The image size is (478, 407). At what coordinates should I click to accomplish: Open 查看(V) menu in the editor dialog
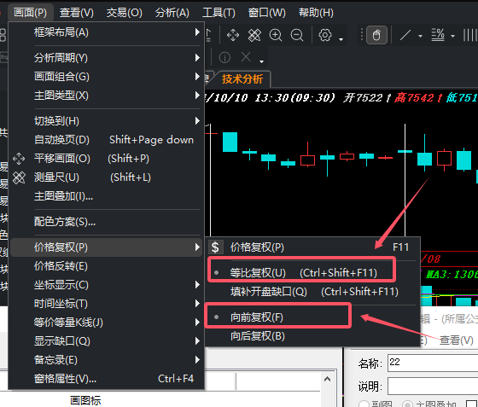457,340
